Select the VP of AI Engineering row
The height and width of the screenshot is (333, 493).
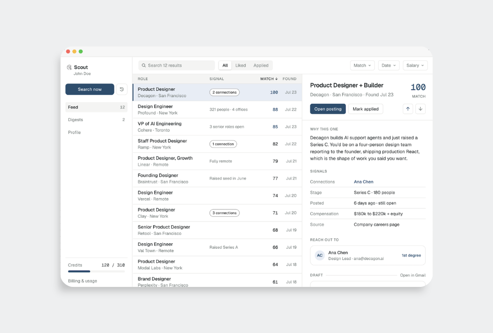217,127
